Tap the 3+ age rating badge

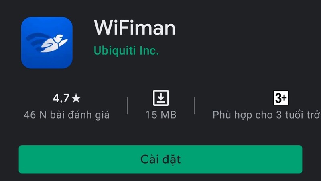[x=281, y=98]
